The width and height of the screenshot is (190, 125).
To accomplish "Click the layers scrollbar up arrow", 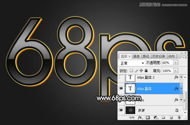I will point(185,77).
